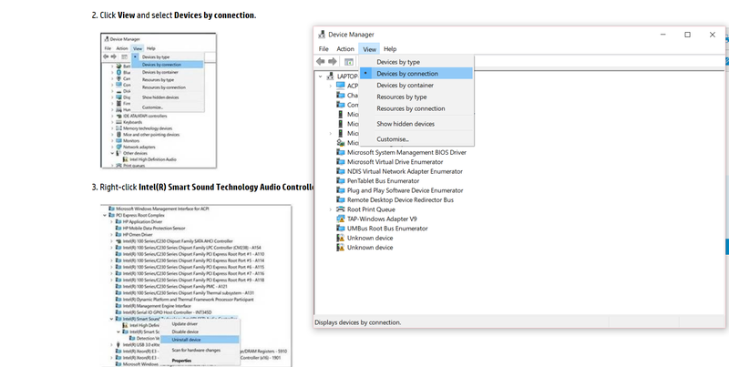Click the Back arrow in Device Manager toolbar
The height and width of the screenshot is (367, 729).
point(321,61)
